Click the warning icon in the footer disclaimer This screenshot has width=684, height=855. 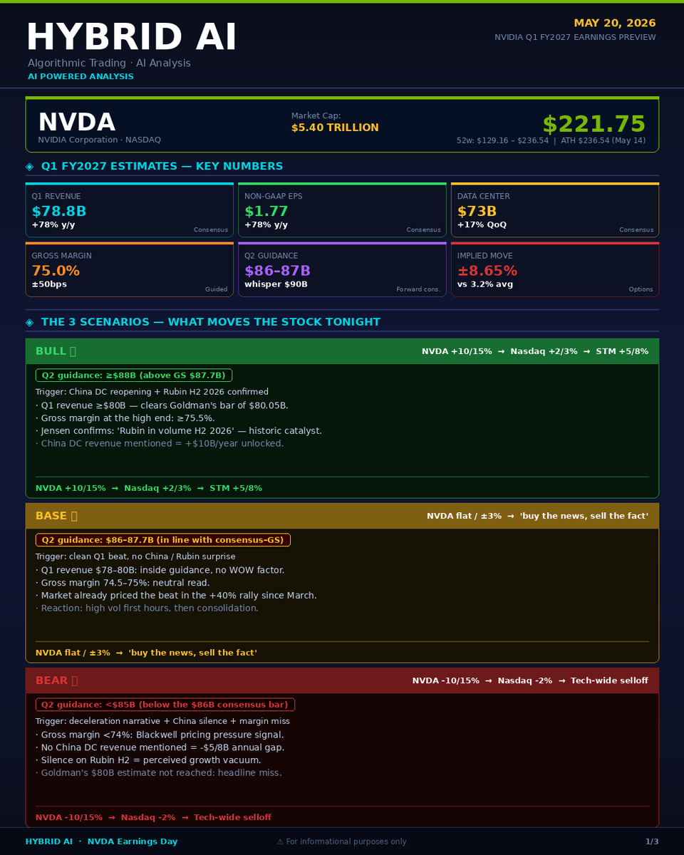click(280, 841)
